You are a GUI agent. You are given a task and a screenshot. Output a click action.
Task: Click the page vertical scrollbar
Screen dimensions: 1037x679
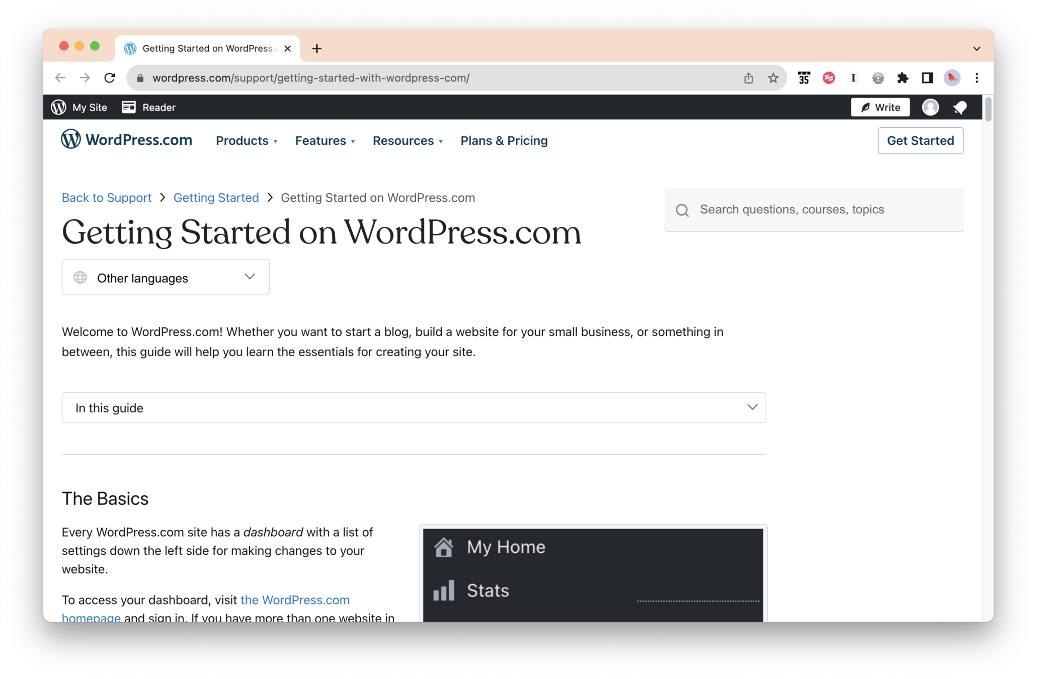(x=988, y=109)
